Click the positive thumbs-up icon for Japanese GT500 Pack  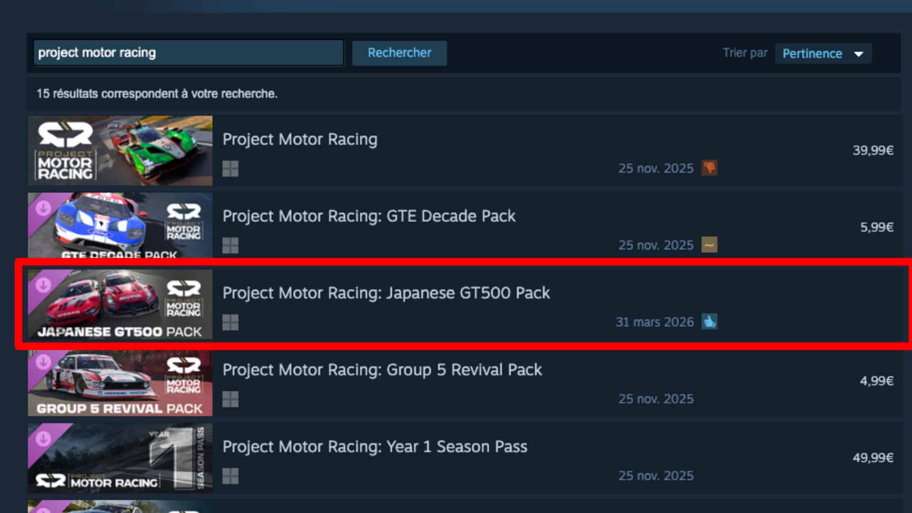pos(709,322)
